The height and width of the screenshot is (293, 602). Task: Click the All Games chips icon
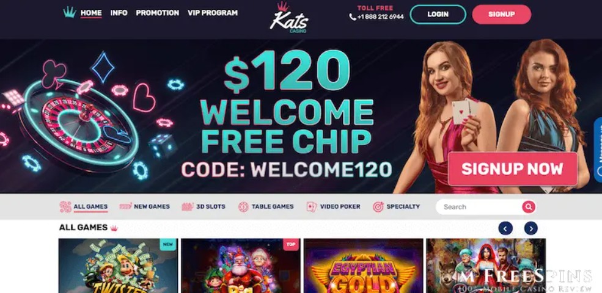coord(65,207)
